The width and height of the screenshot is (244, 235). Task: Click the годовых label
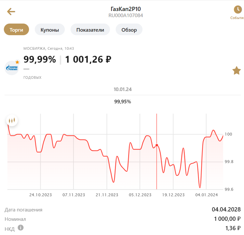click(x=33, y=77)
